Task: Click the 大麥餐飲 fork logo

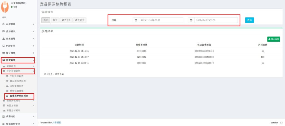Action: pyautogui.click(x=5, y=7)
